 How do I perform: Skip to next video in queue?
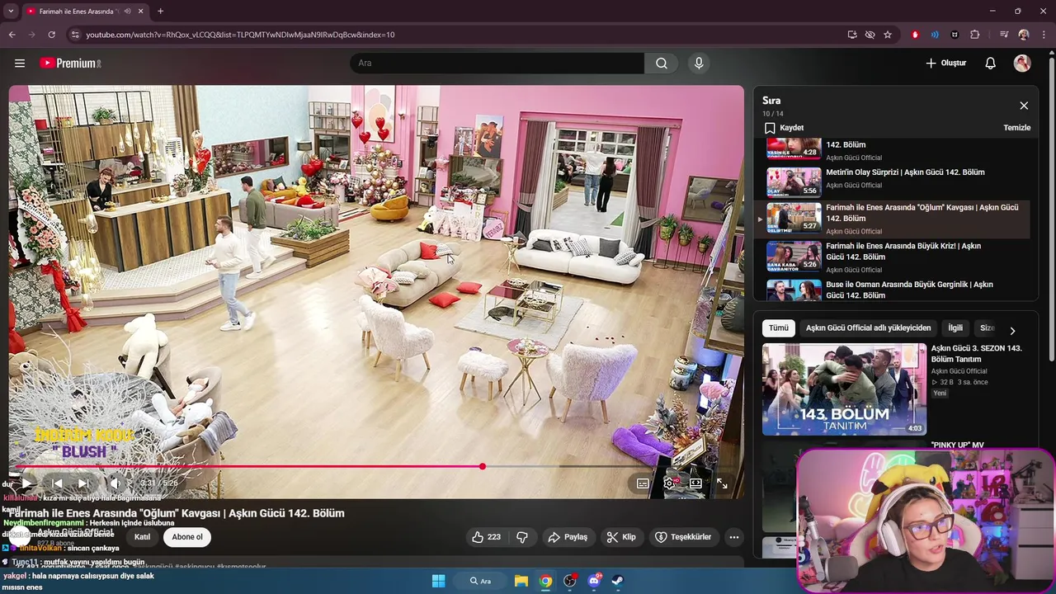[x=84, y=483]
